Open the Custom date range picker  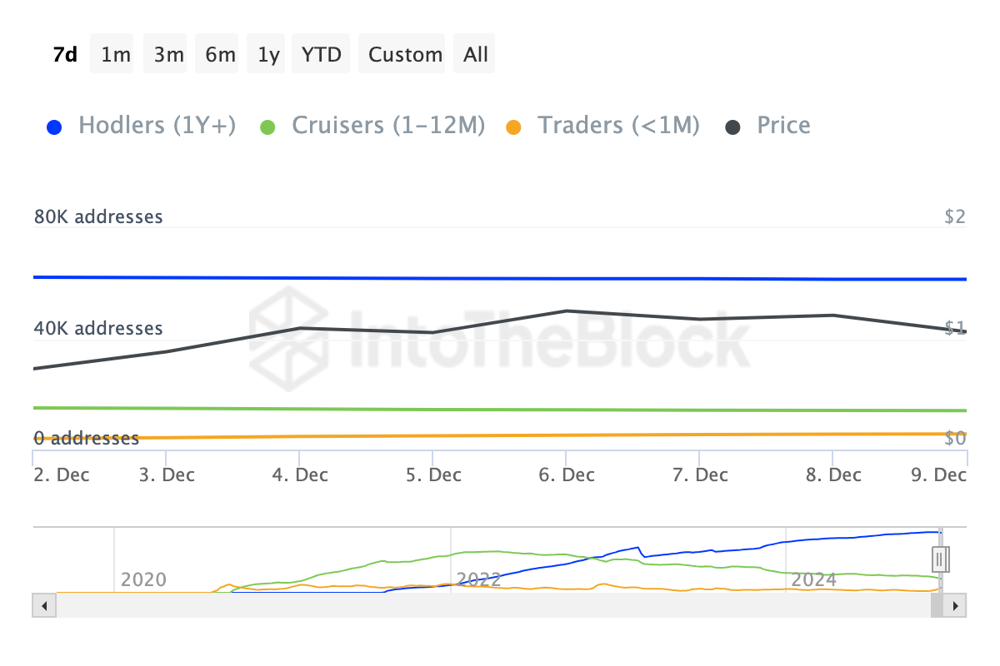pos(405,54)
